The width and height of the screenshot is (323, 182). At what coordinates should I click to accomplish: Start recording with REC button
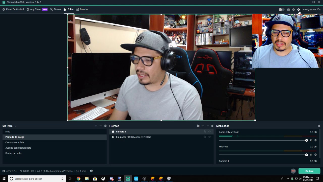click(x=293, y=171)
